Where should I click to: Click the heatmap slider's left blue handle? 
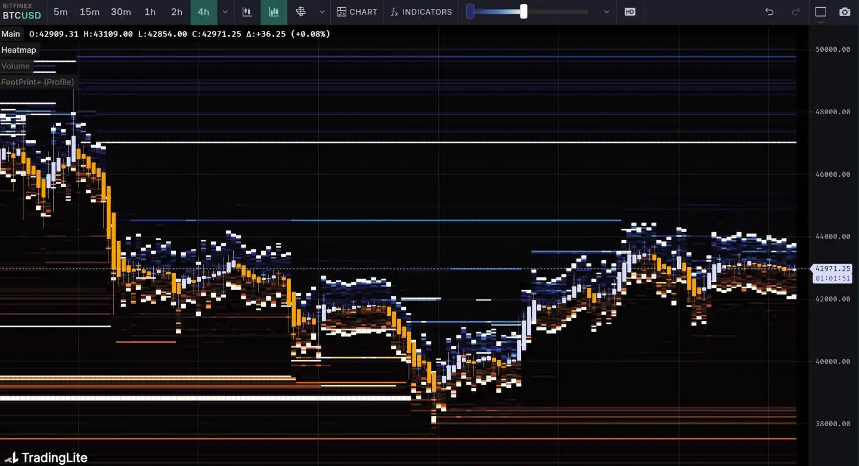[470, 11]
